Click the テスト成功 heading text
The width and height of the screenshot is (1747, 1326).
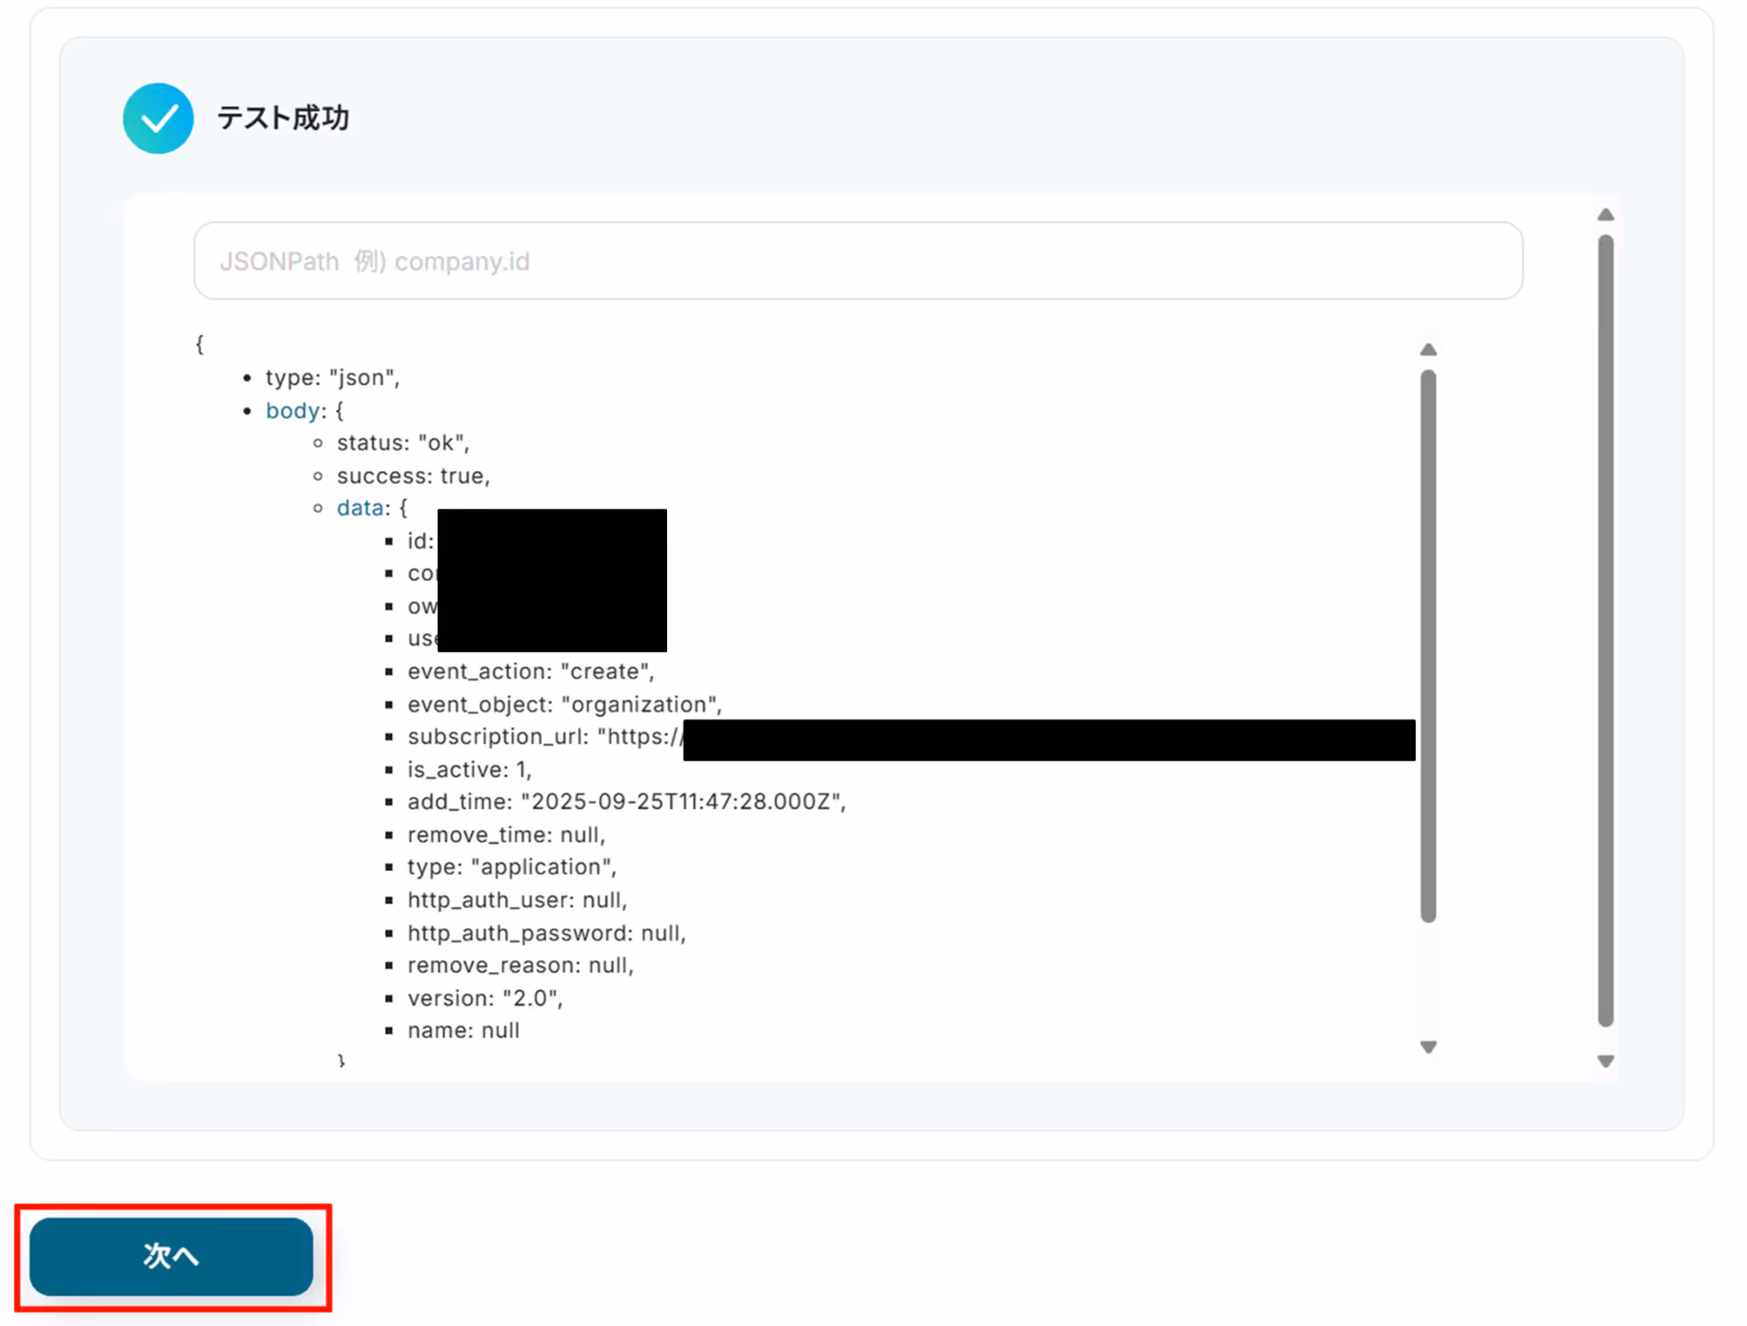(x=282, y=118)
